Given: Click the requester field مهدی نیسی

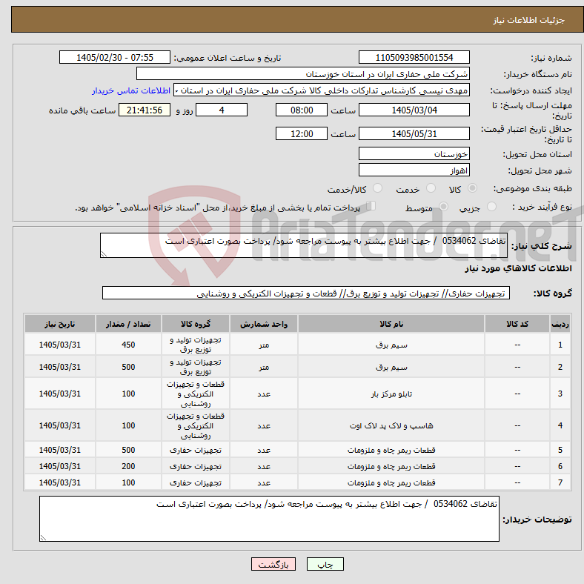Looking at the screenshot, I should 322,90.
